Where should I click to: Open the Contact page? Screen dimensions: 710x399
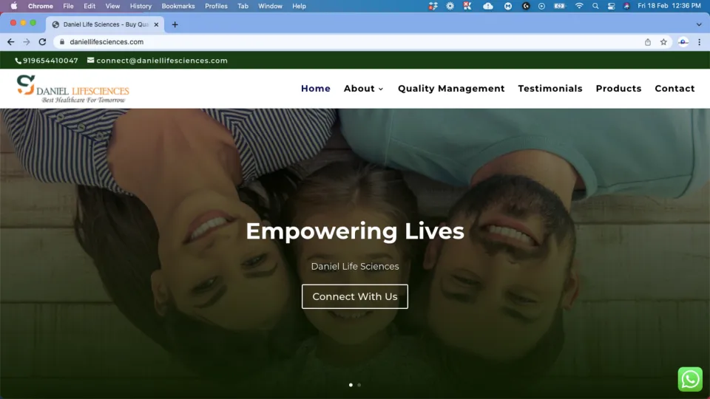(x=674, y=89)
